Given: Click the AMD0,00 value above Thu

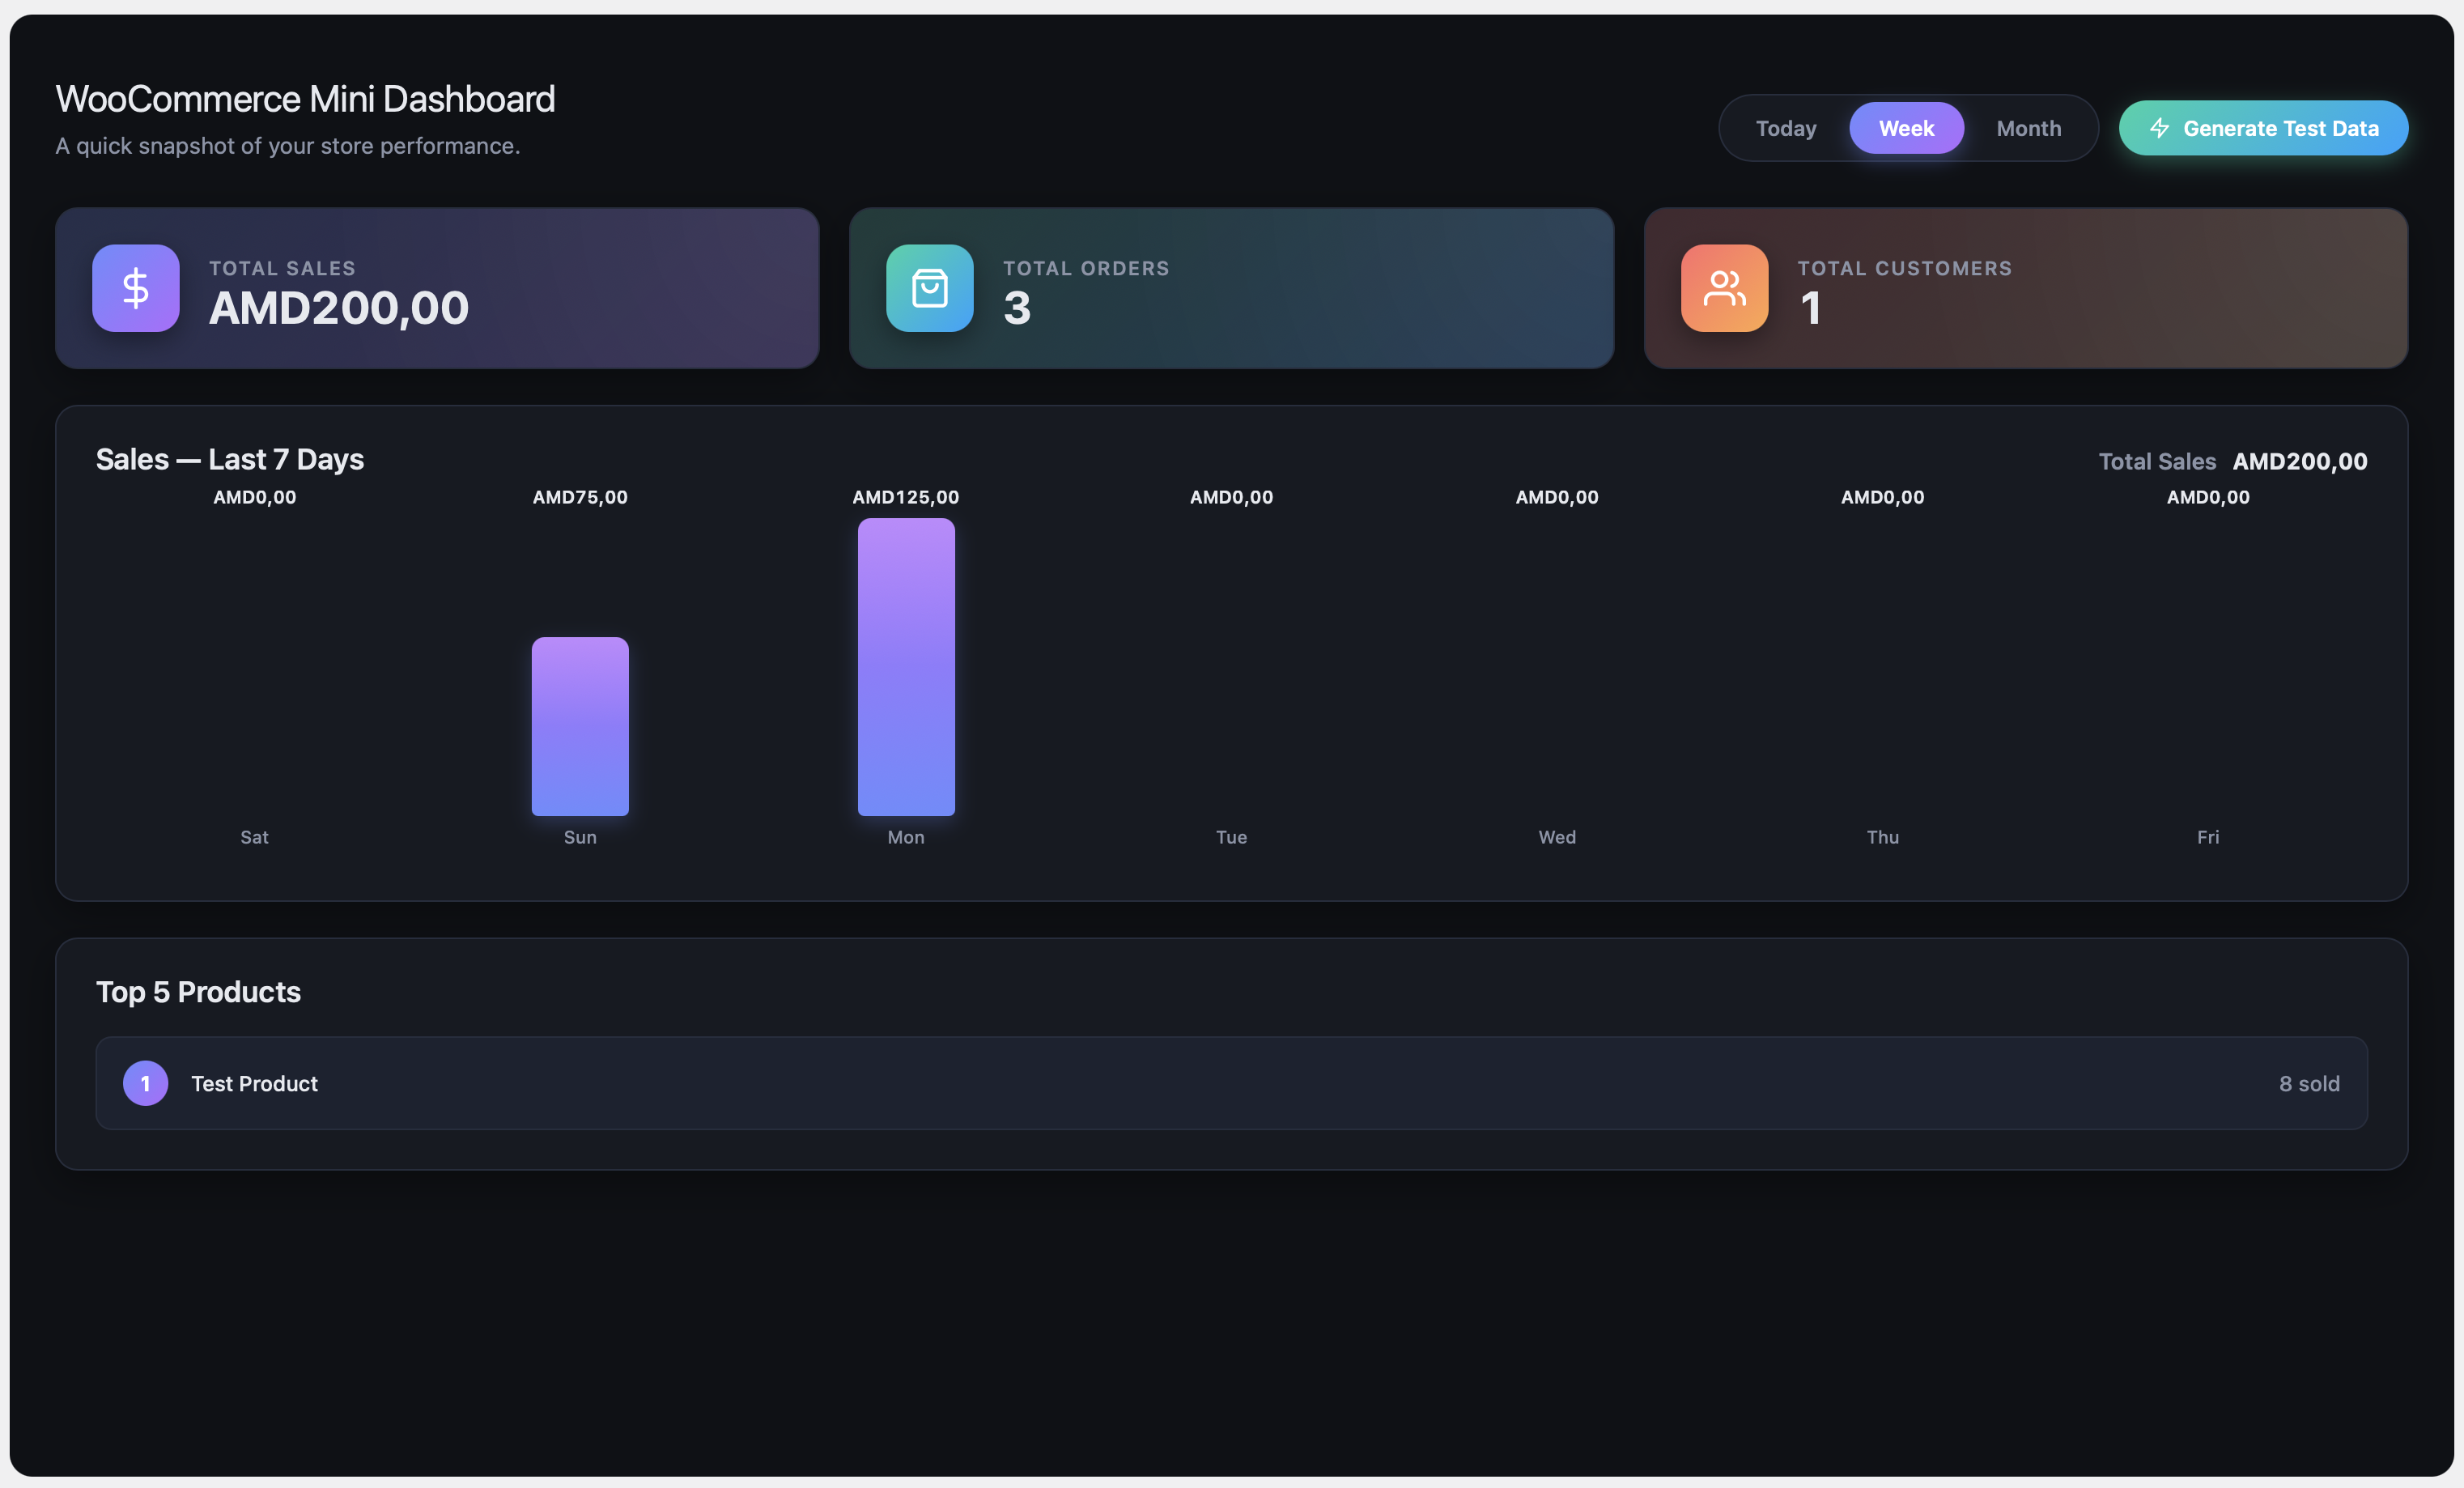Looking at the screenshot, I should pos(1883,497).
